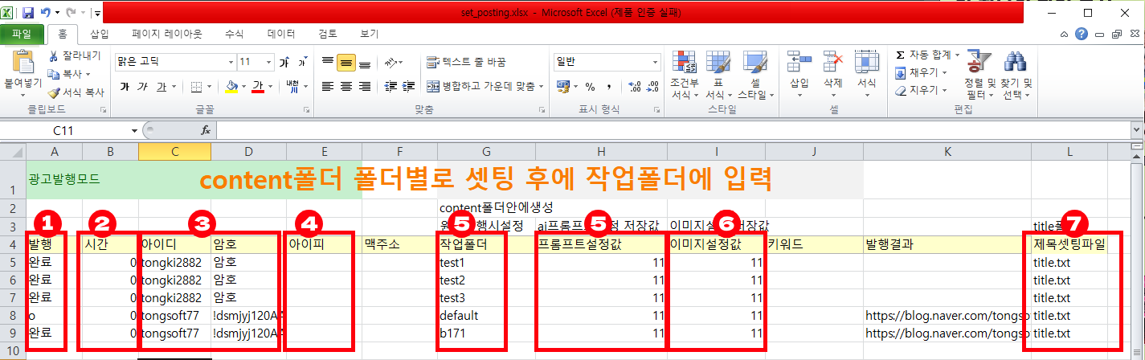This screenshot has height=360, width=1145.
Task: Click the Find & Select binoculars icon
Action: point(1016,63)
